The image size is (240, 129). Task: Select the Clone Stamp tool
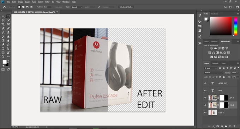[x=8, y=32]
